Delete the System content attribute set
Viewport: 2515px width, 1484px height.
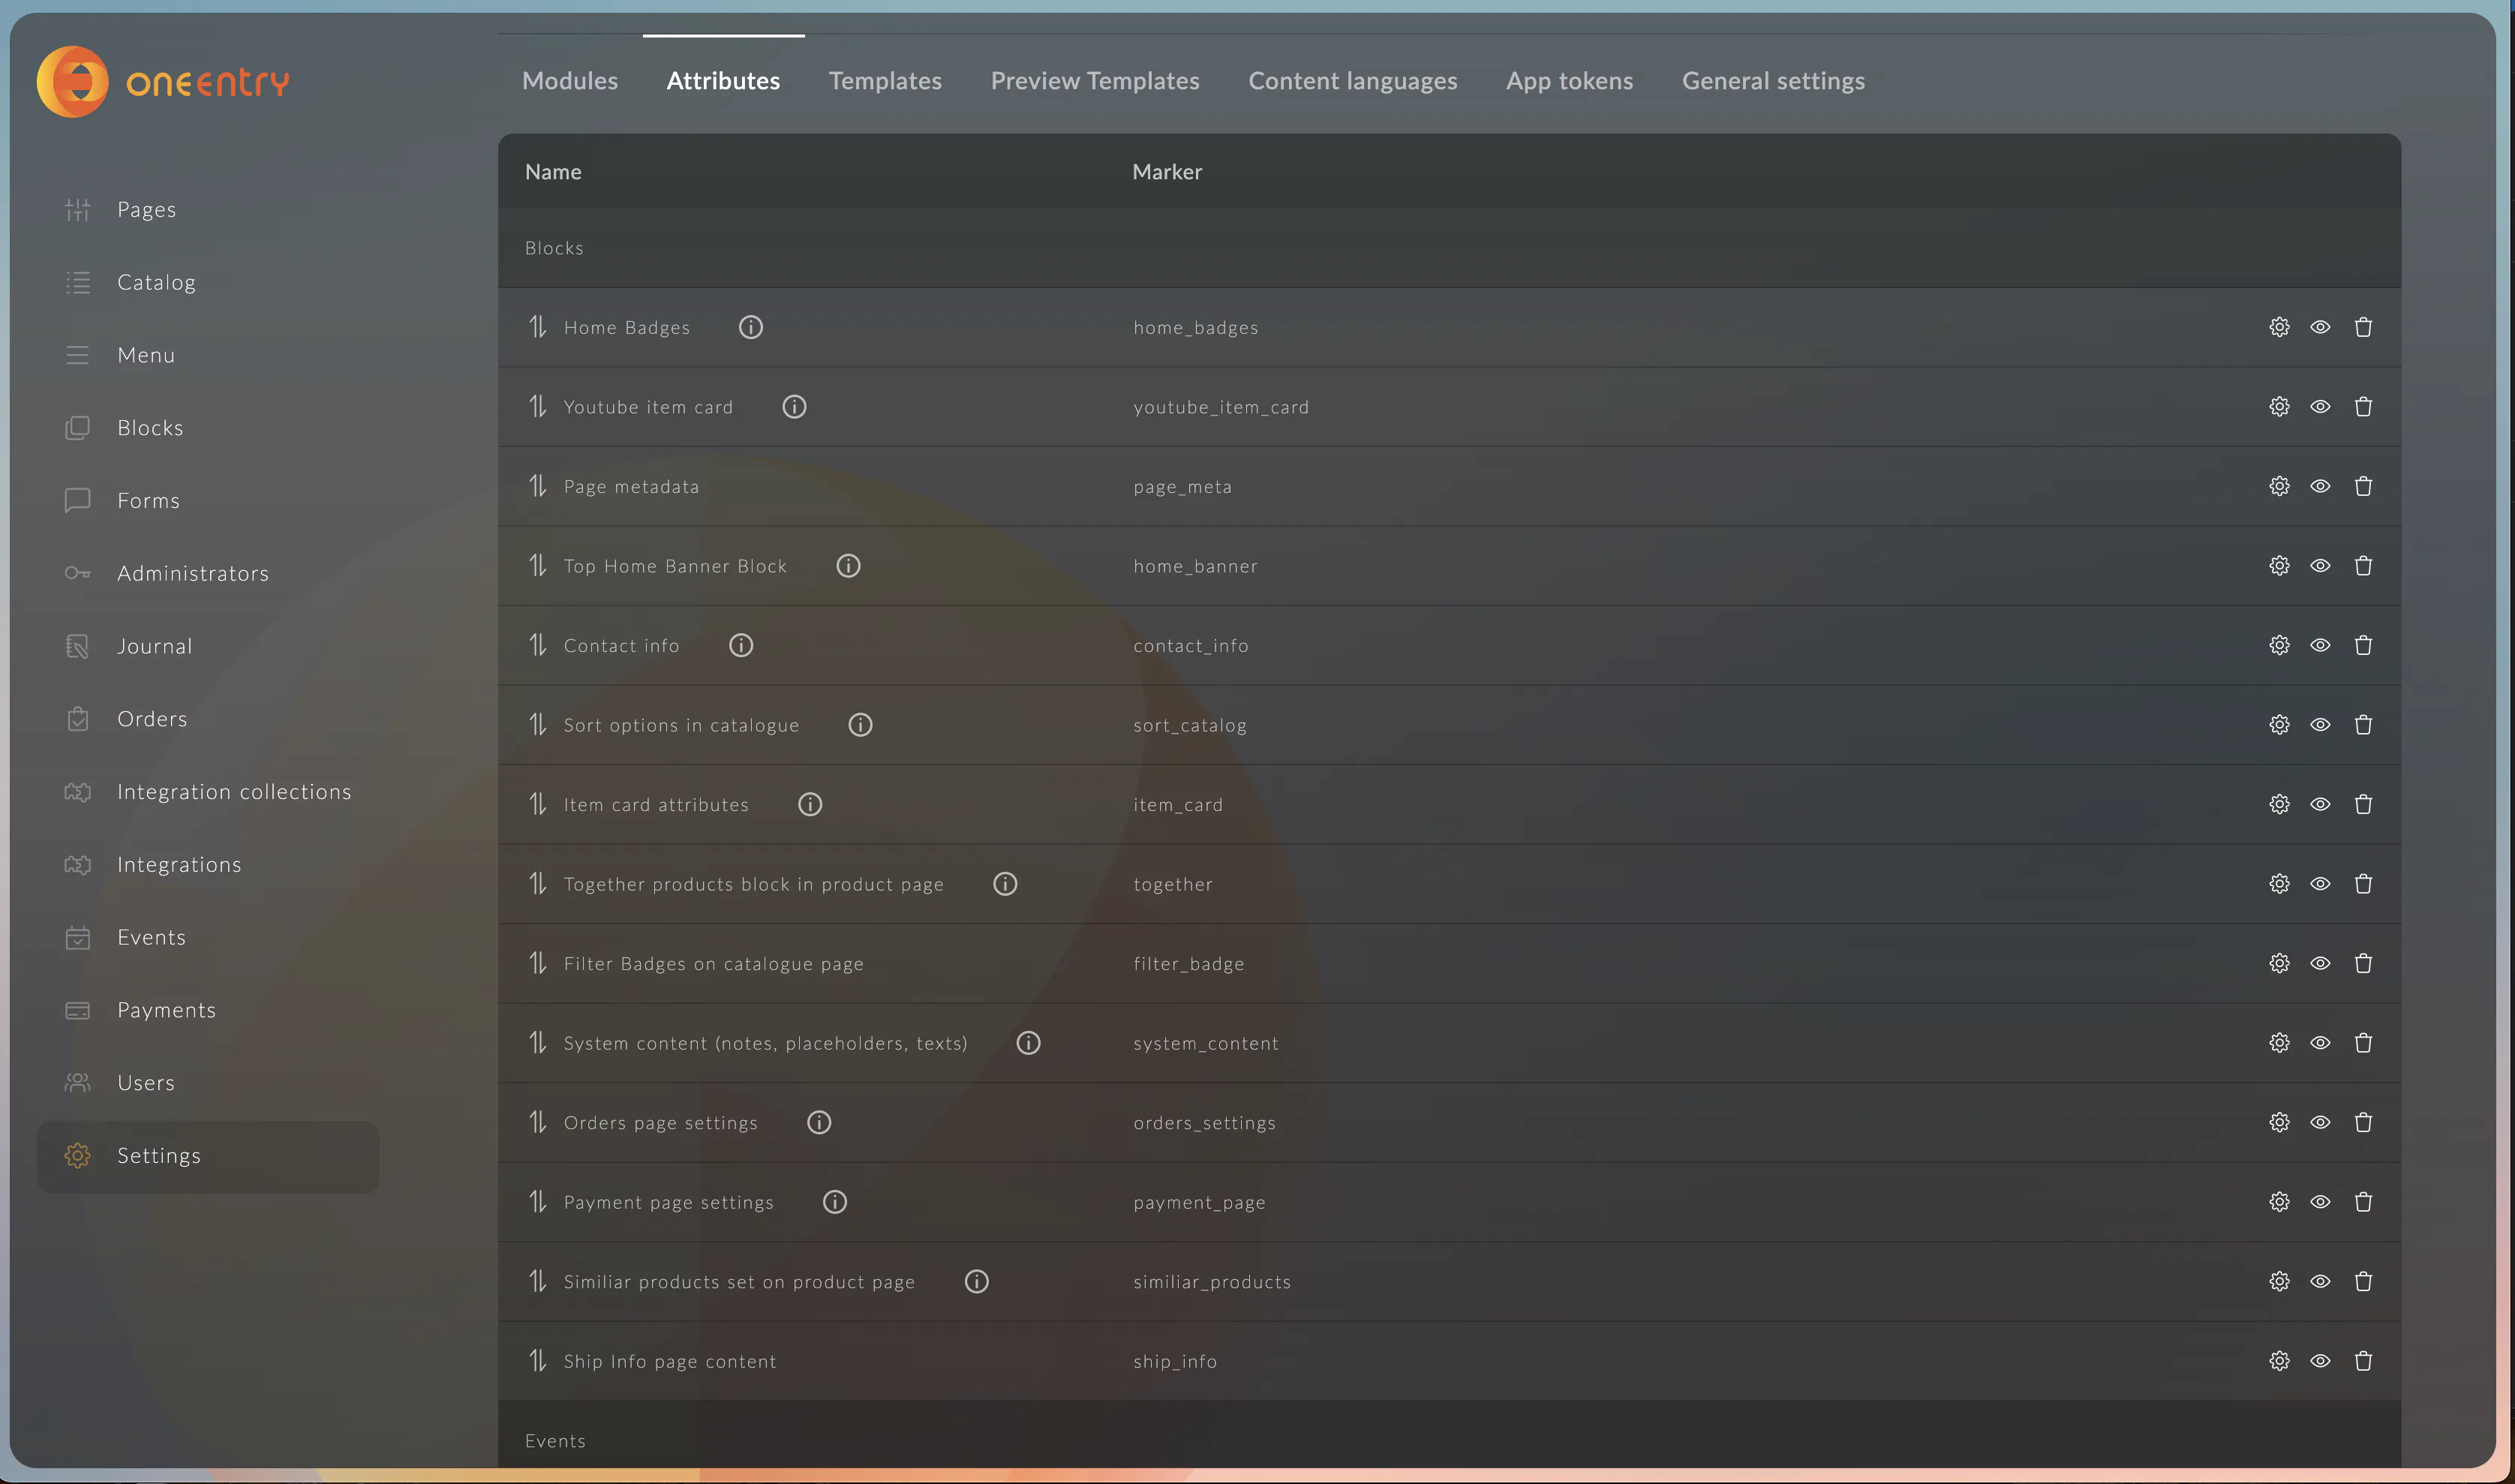pos(2363,1043)
